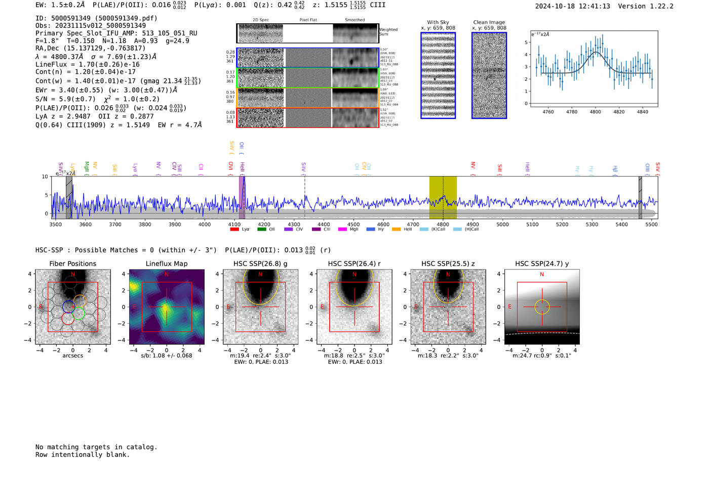Click the blue OIII label near 5490Å
This screenshot has width=709, height=482.
pyautogui.click(x=648, y=169)
